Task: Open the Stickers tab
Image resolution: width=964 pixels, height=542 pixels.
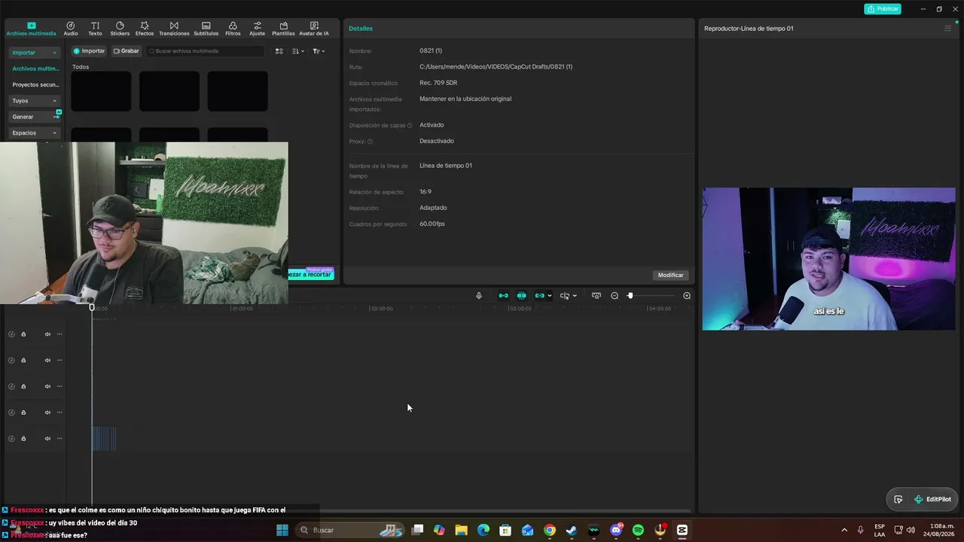Action: click(120, 29)
